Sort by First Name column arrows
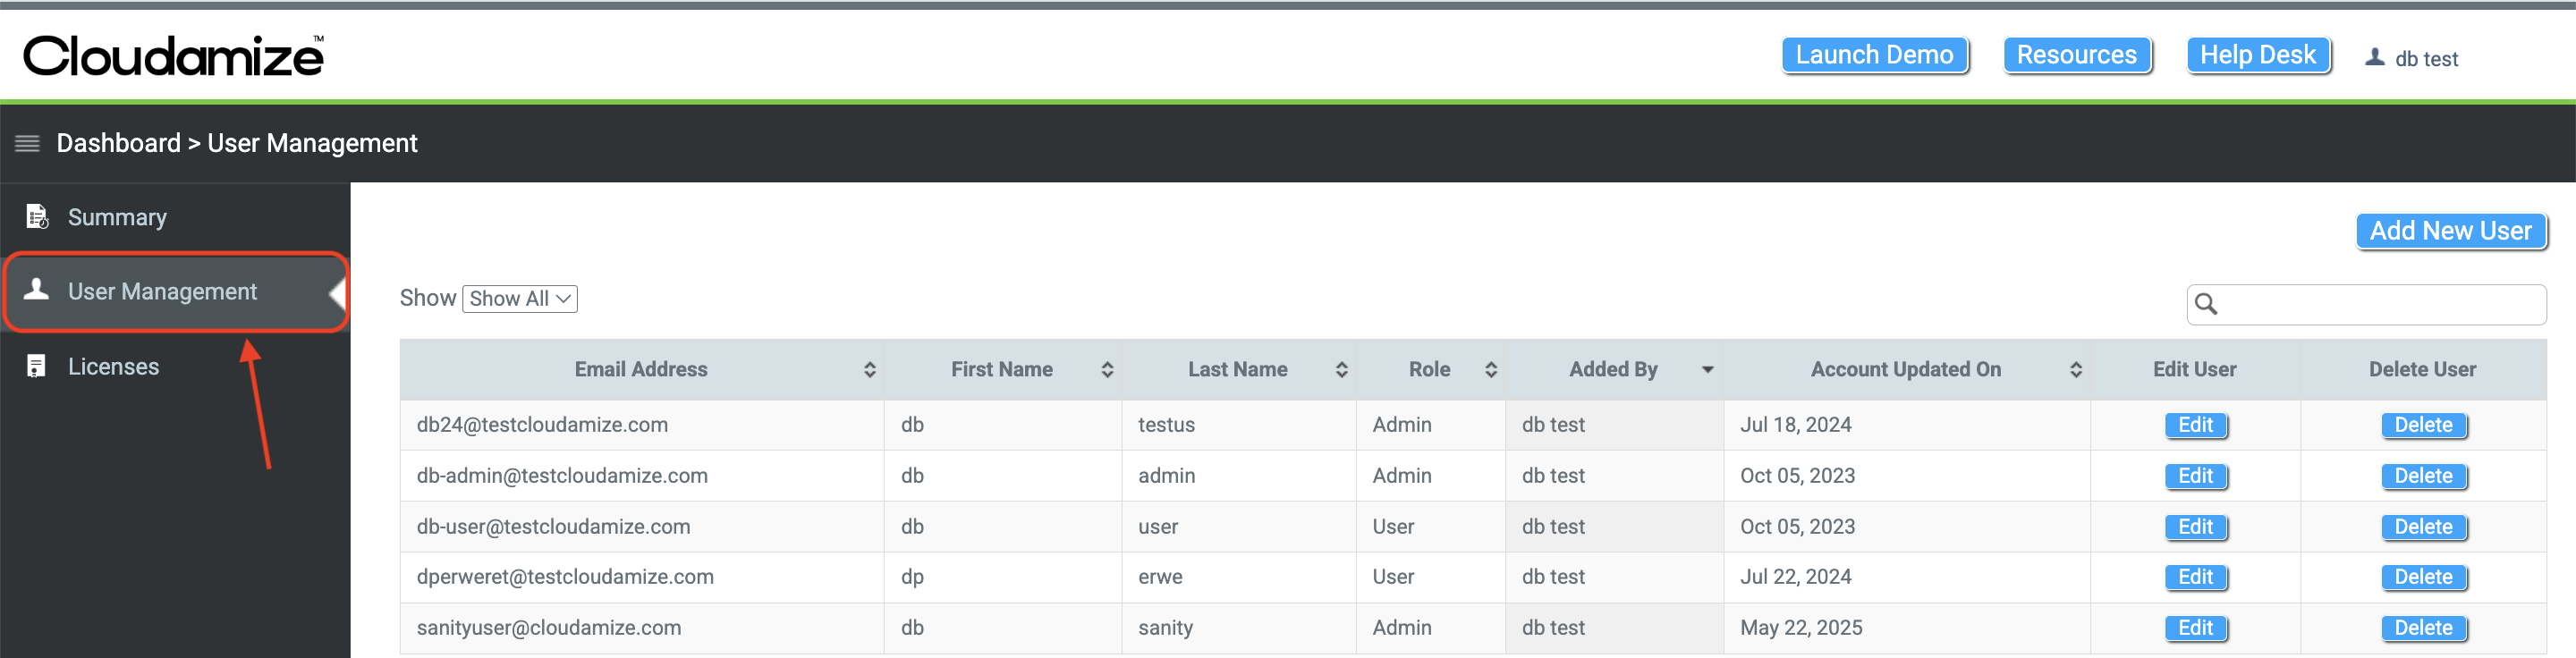This screenshot has height=658, width=2576. [1106, 370]
